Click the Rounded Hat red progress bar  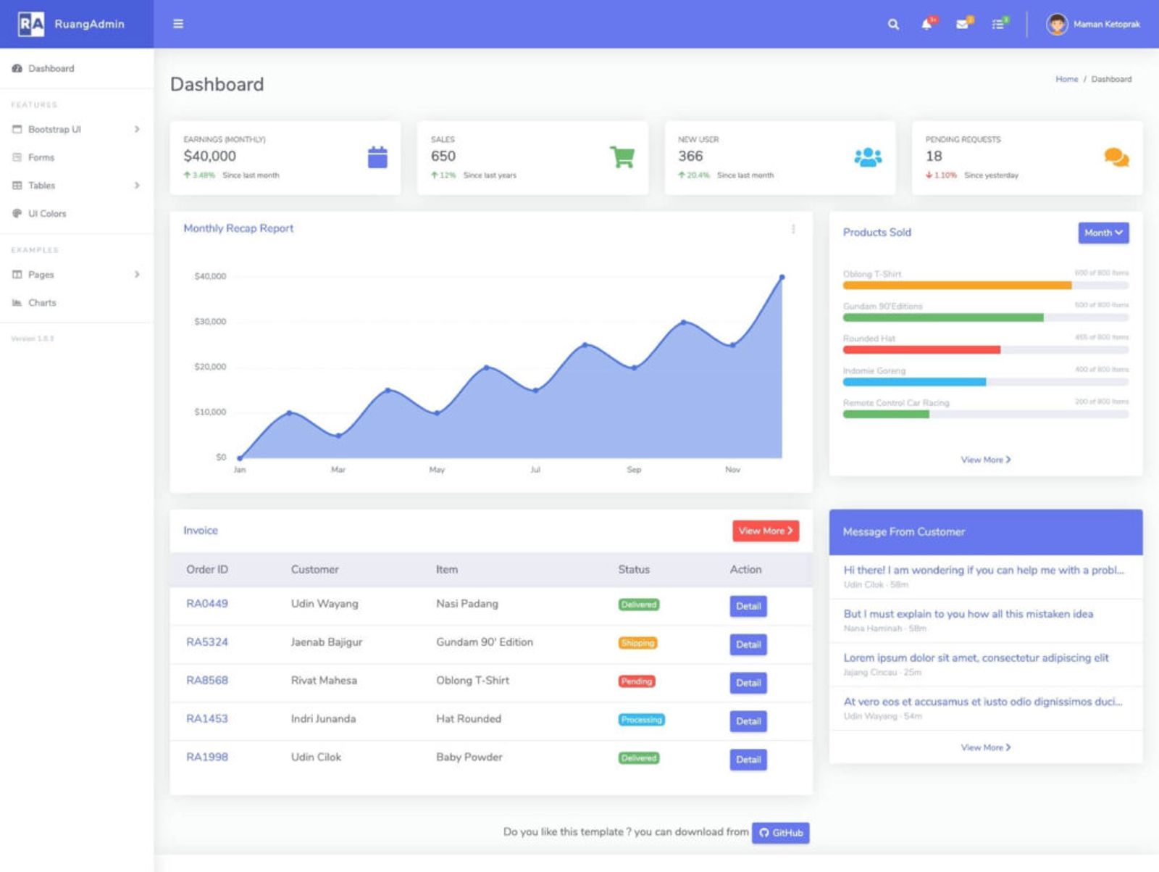coord(921,350)
